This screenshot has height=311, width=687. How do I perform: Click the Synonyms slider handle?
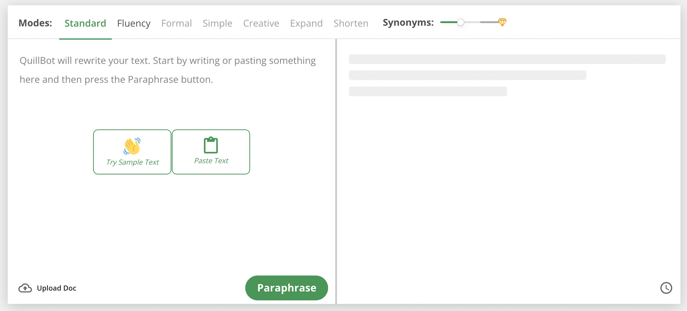pyautogui.click(x=461, y=23)
